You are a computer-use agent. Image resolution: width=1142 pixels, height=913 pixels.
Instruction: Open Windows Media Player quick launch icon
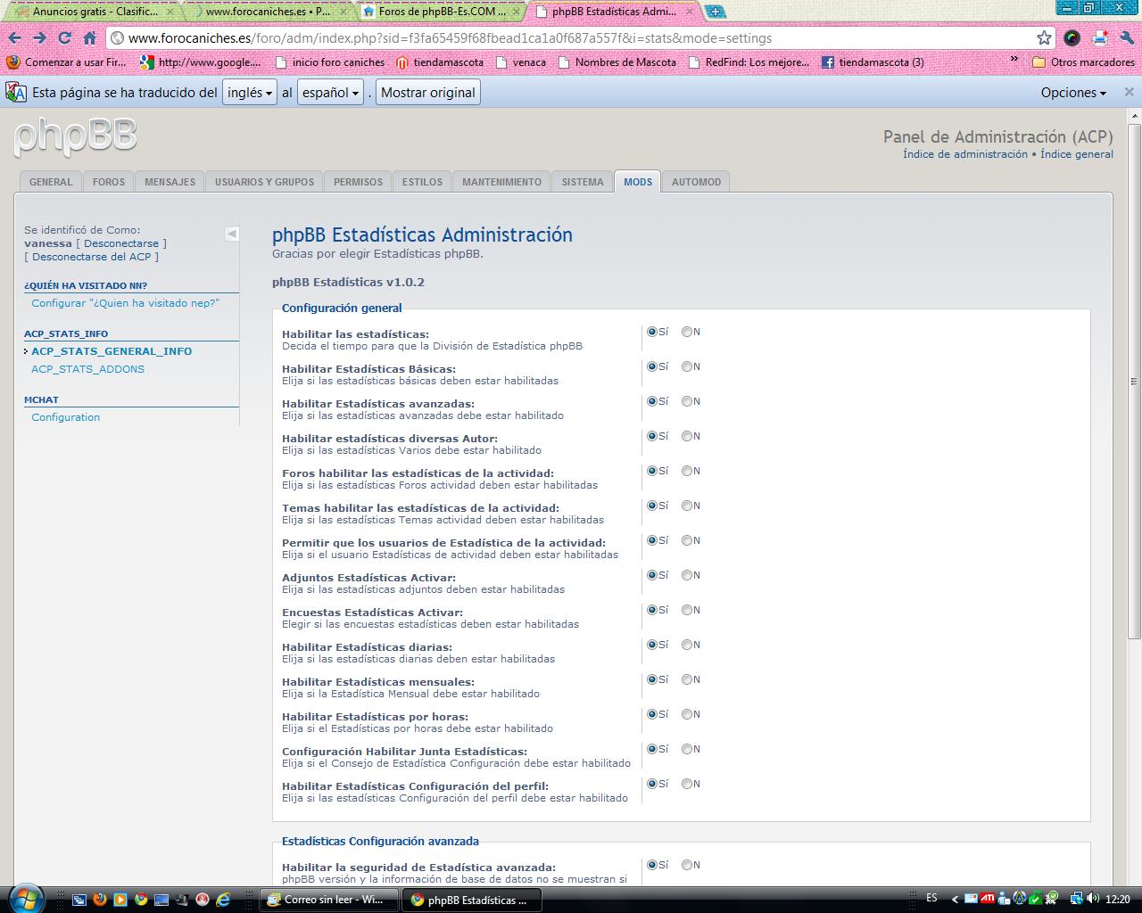coord(120,899)
